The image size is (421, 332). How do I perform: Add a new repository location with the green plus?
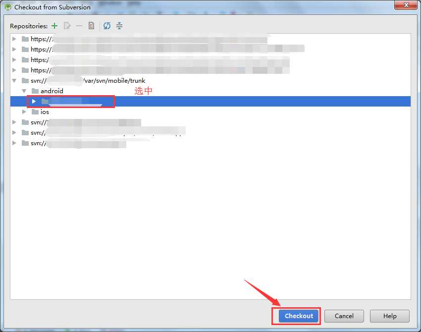point(54,26)
